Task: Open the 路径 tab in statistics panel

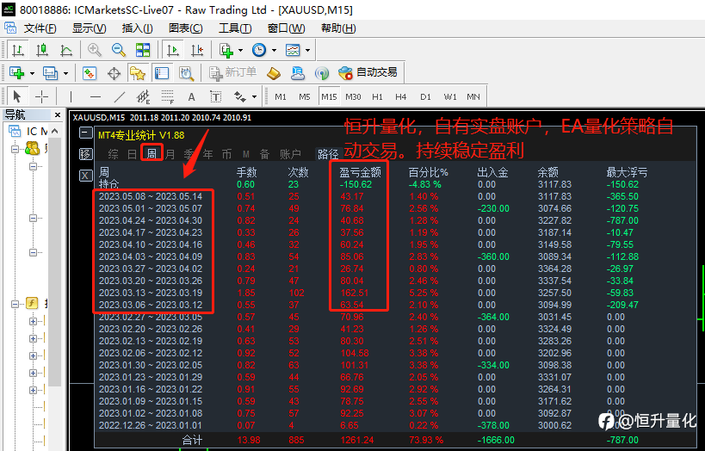Action: click(328, 154)
